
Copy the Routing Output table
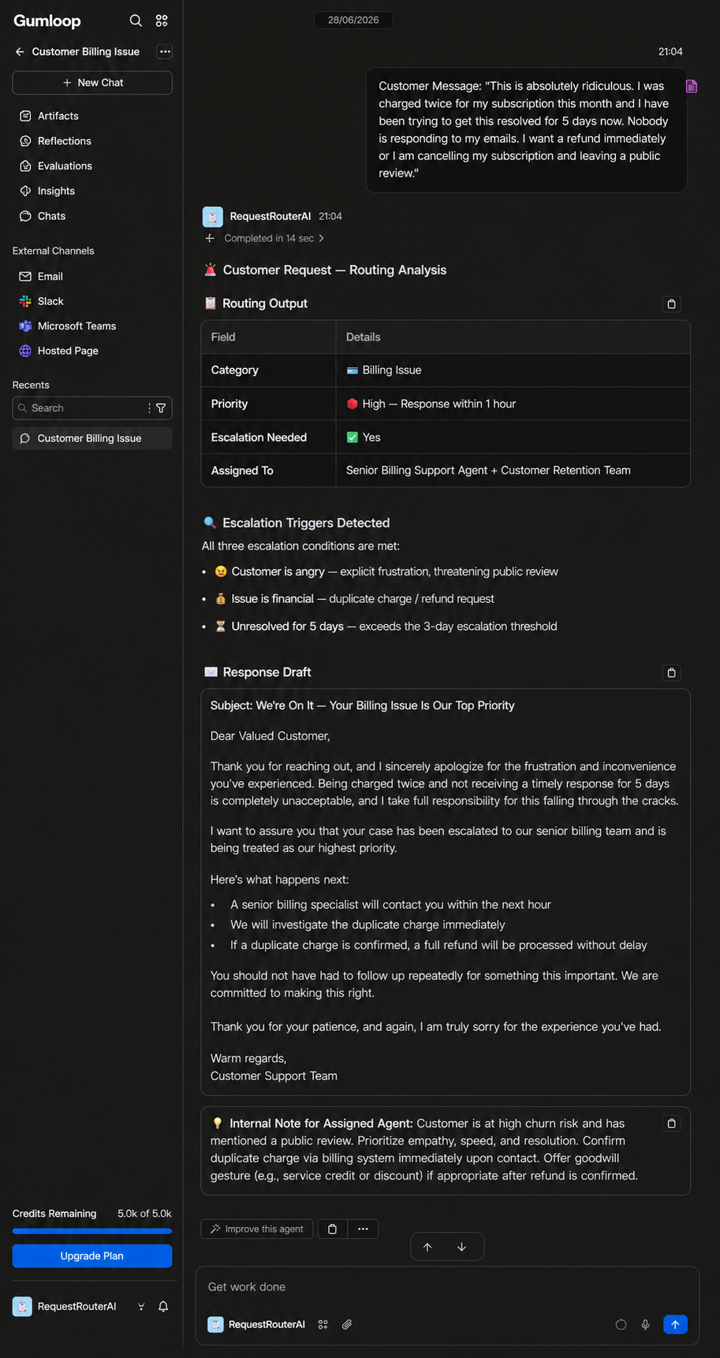[x=672, y=304]
